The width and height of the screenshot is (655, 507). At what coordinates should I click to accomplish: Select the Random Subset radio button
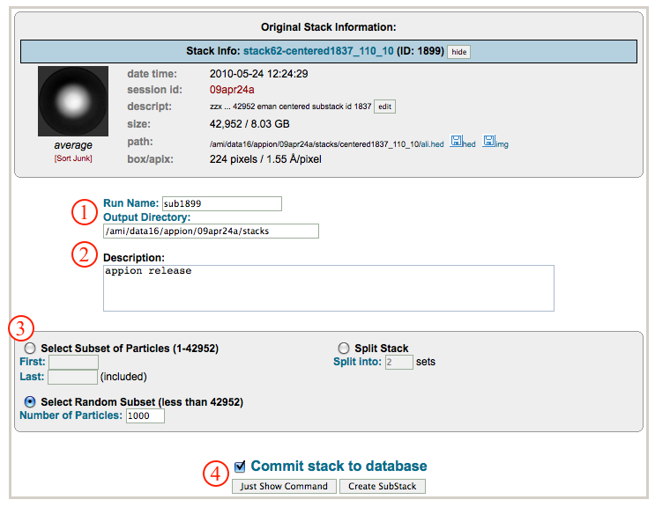pyautogui.click(x=31, y=402)
